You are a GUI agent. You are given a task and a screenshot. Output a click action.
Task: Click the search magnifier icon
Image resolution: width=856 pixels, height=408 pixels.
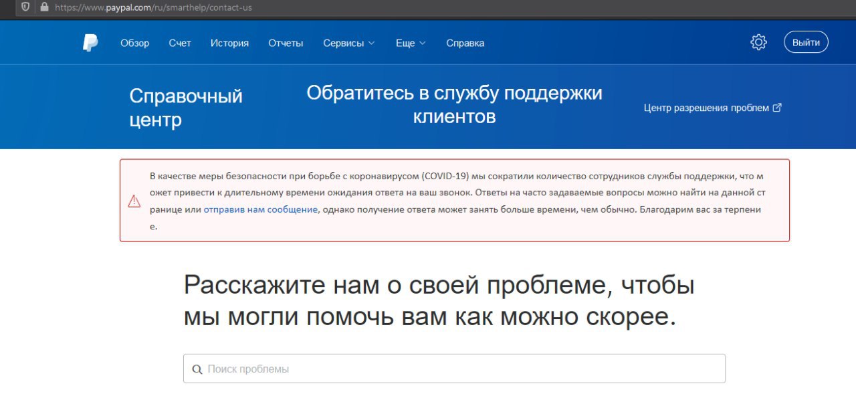pos(197,369)
